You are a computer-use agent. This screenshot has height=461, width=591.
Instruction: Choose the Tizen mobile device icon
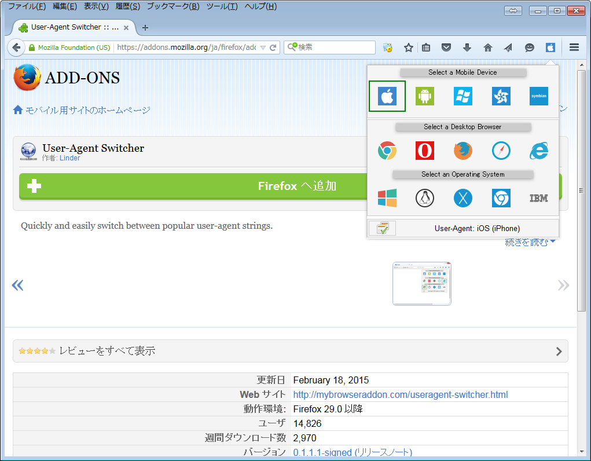501,96
